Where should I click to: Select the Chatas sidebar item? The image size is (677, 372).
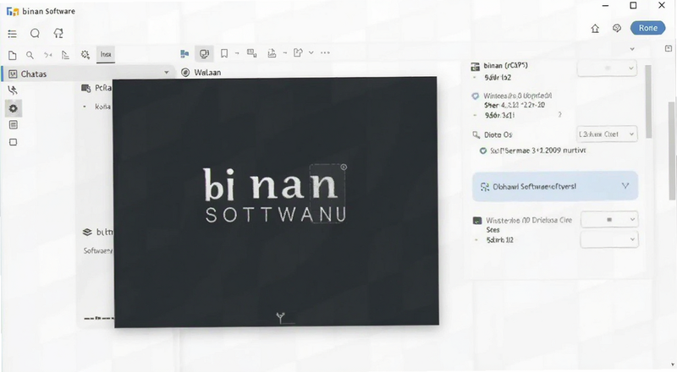(x=89, y=74)
